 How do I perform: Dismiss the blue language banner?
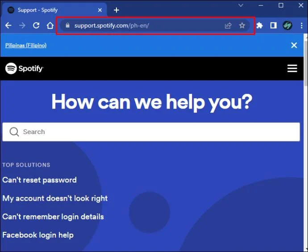tap(294, 45)
